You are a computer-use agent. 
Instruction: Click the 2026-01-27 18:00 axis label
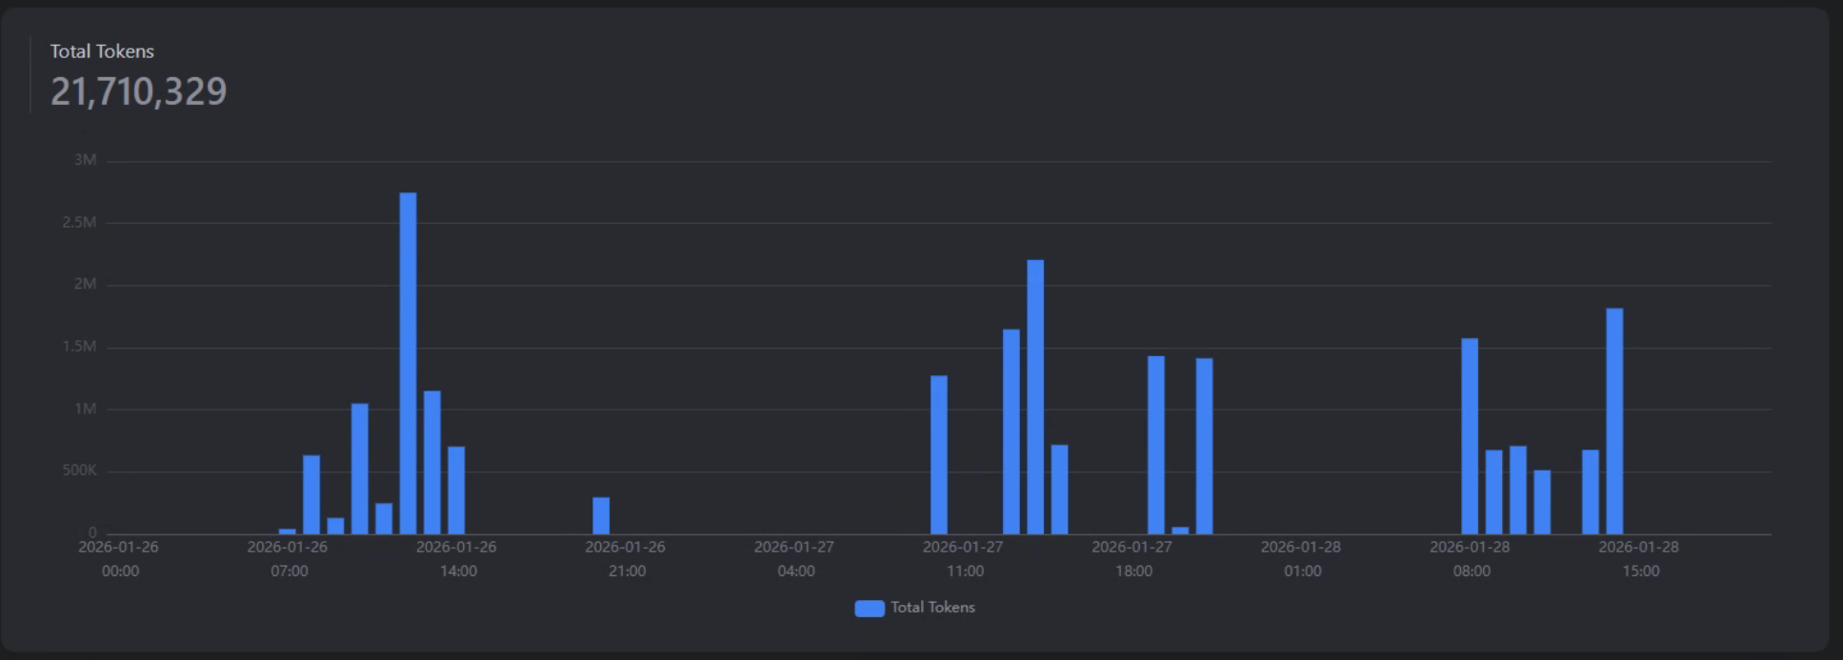pos(1132,559)
